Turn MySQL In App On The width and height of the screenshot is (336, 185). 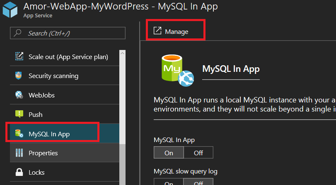click(x=169, y=152)
